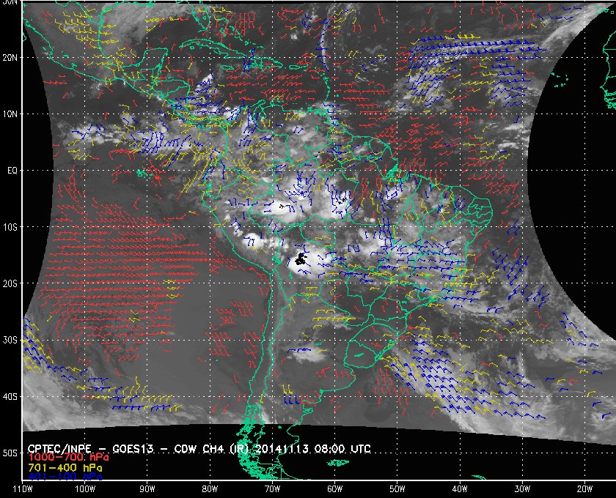Screen dimensions: 616x498
Task: Click the 50S latitude label
Action: 10,453
